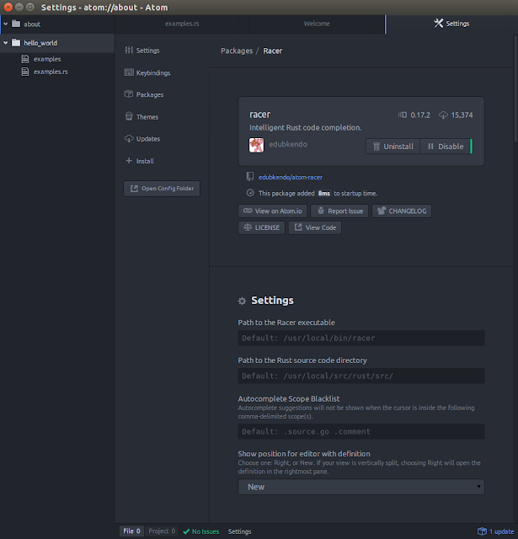Collapse the about project folder
This screenshot has width=518, height=539.
click(x=6, y=24)
